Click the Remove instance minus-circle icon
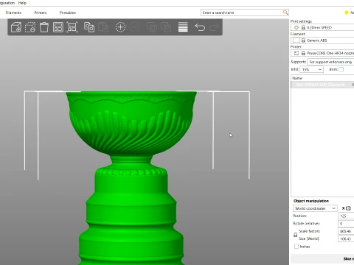354x265 pixels. (x=134, y=27)
